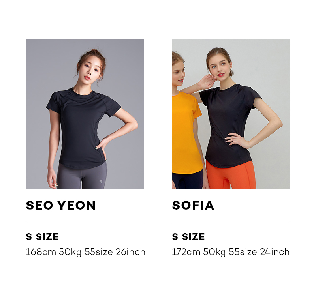The width and height of the screenshot is (316, 300).
Task: Click the SOFIA heading
Action: [x=193, y=205]
